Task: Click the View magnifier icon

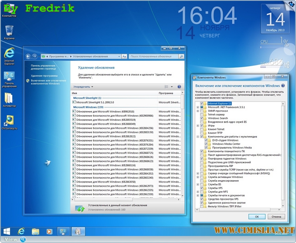Action: pos(23,239)
